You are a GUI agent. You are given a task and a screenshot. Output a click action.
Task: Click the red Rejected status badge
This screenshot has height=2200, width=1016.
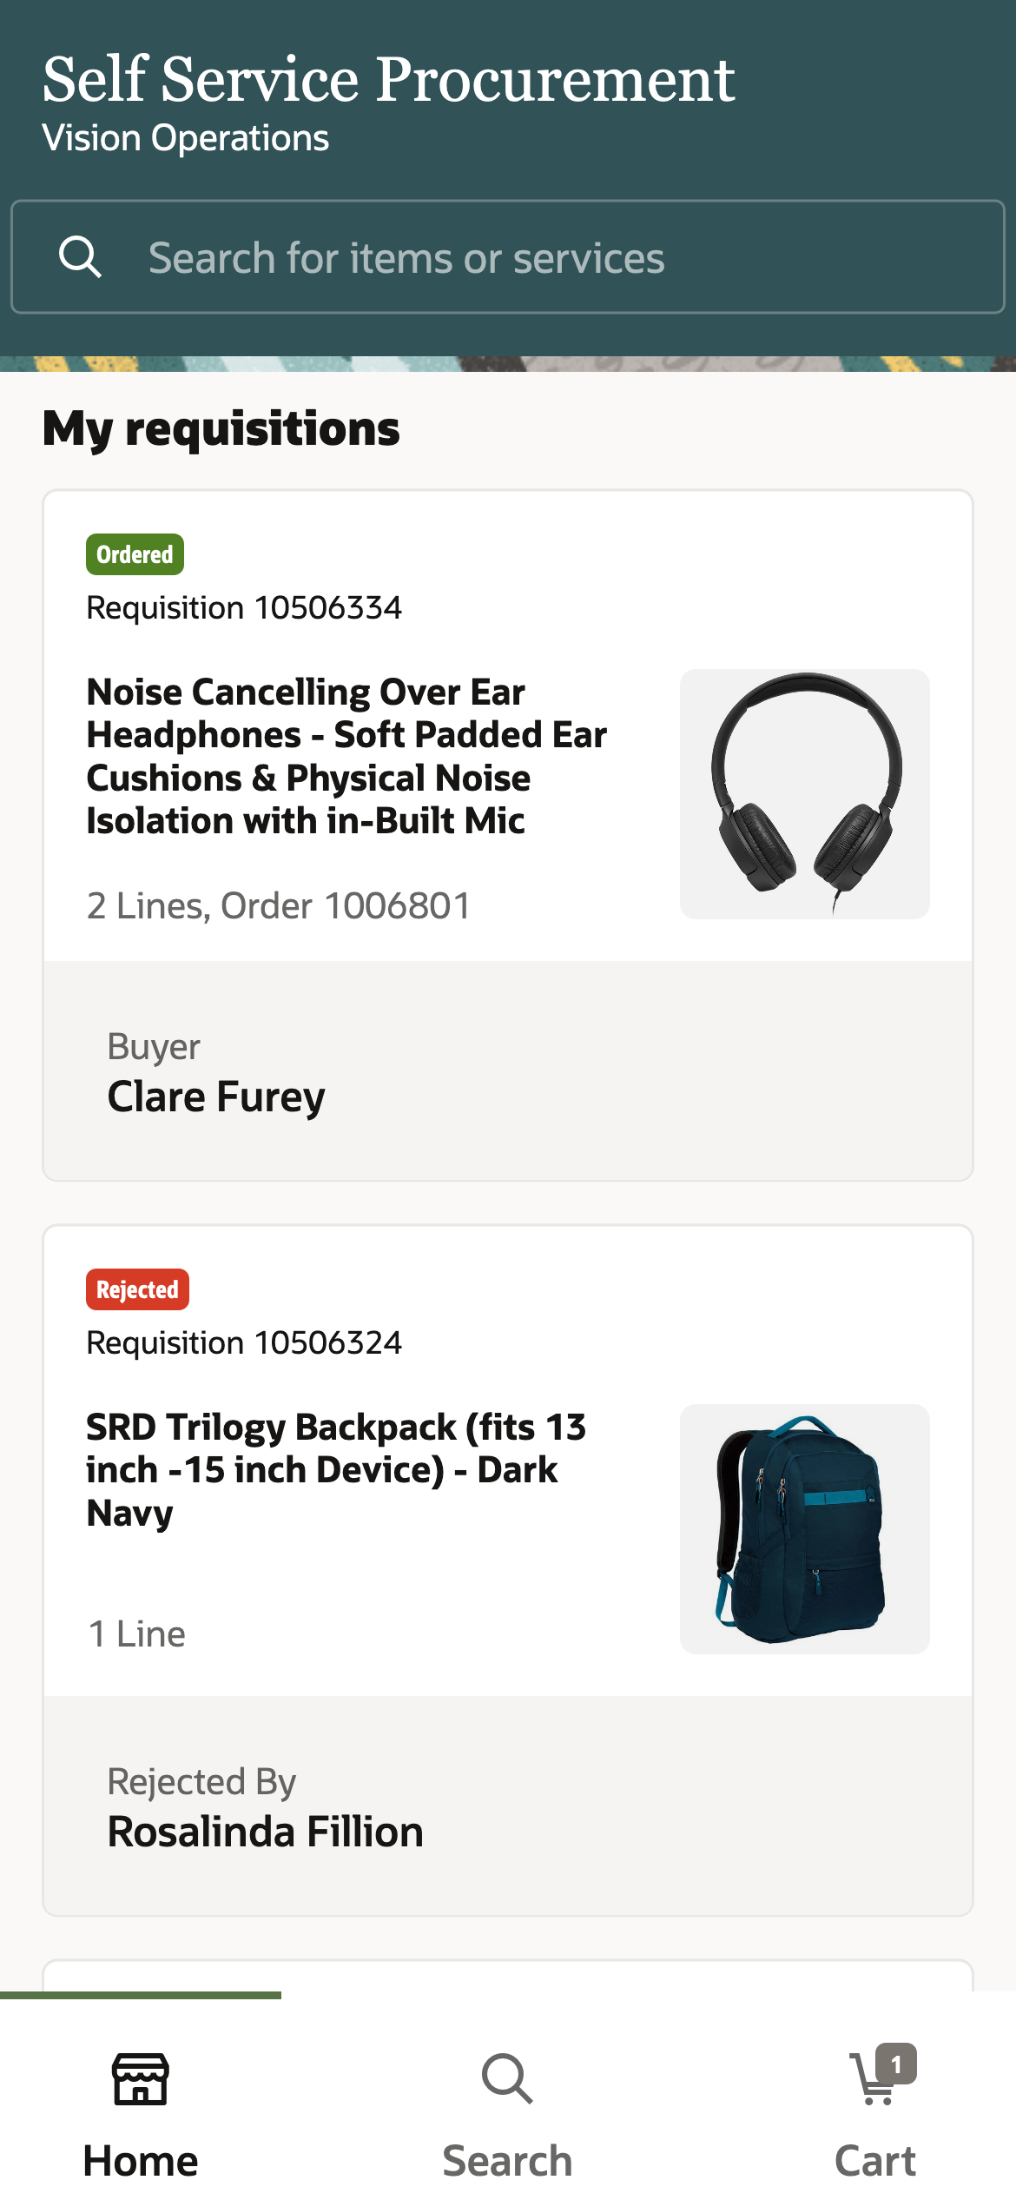click(137, 1289)
